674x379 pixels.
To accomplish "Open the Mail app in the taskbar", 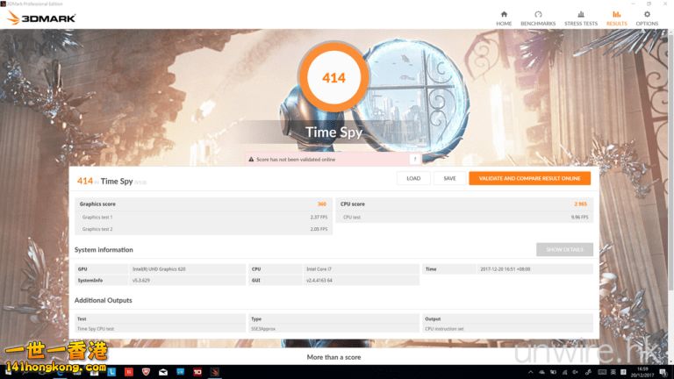I will [x=163, y=372].
